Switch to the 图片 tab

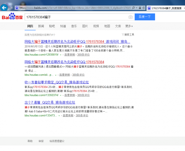[x=85, y=26]
